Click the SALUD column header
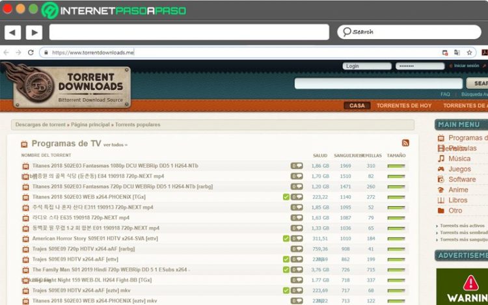The height and width of the screenshot is (305, 488). [320, 155]
